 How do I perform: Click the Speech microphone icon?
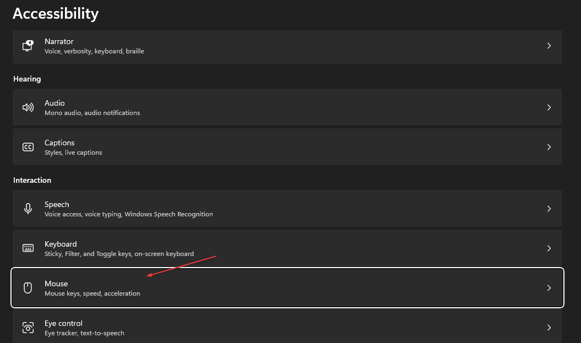28,209
